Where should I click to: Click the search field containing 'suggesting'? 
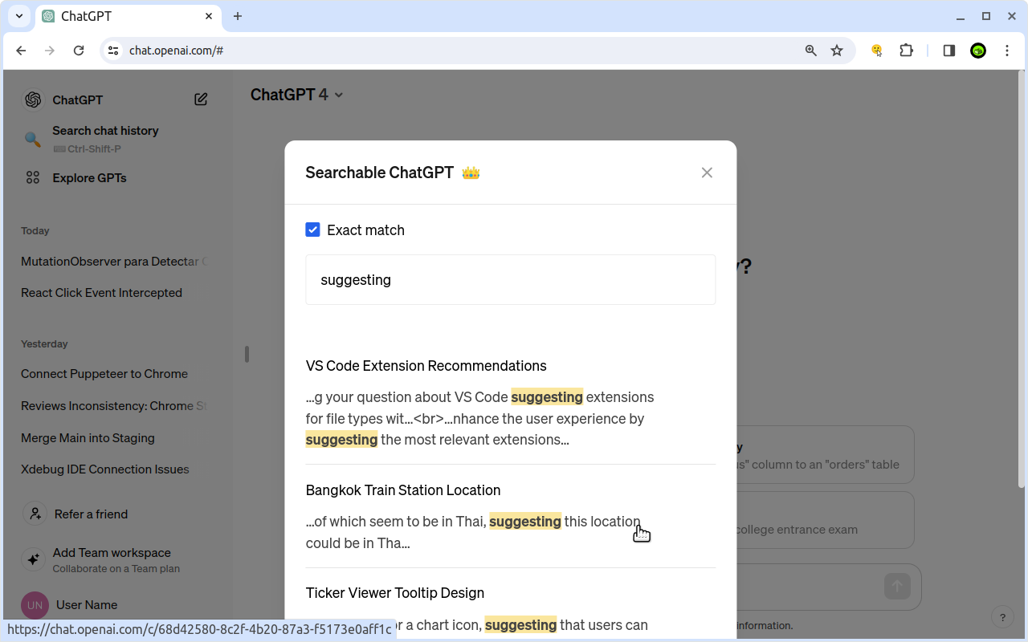click(x=510, y=279)
